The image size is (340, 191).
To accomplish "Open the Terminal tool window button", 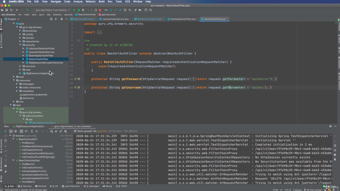I will 40,186.
